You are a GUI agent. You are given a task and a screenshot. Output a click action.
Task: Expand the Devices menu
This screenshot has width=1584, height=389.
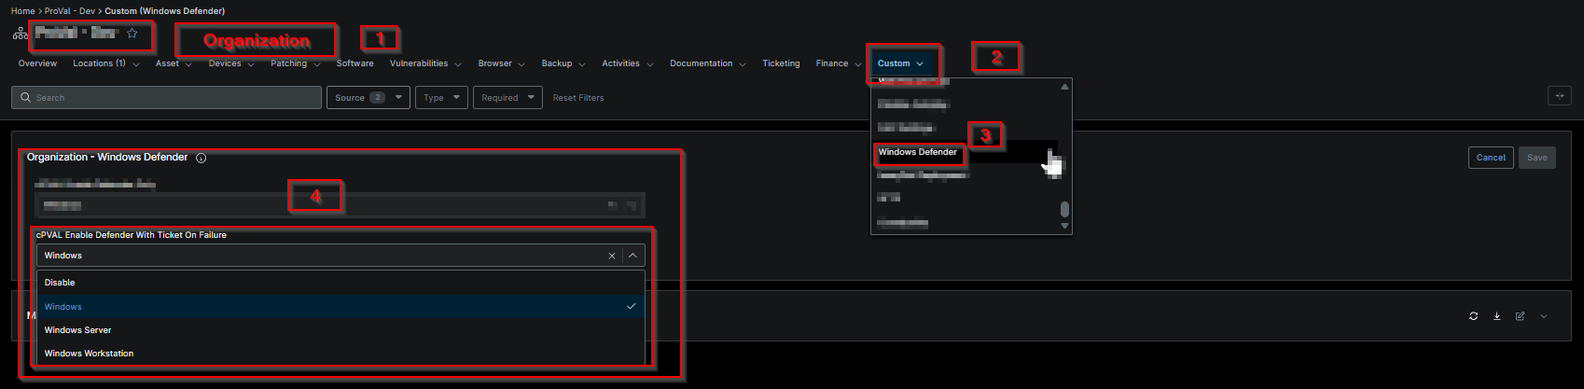point(231,63)
